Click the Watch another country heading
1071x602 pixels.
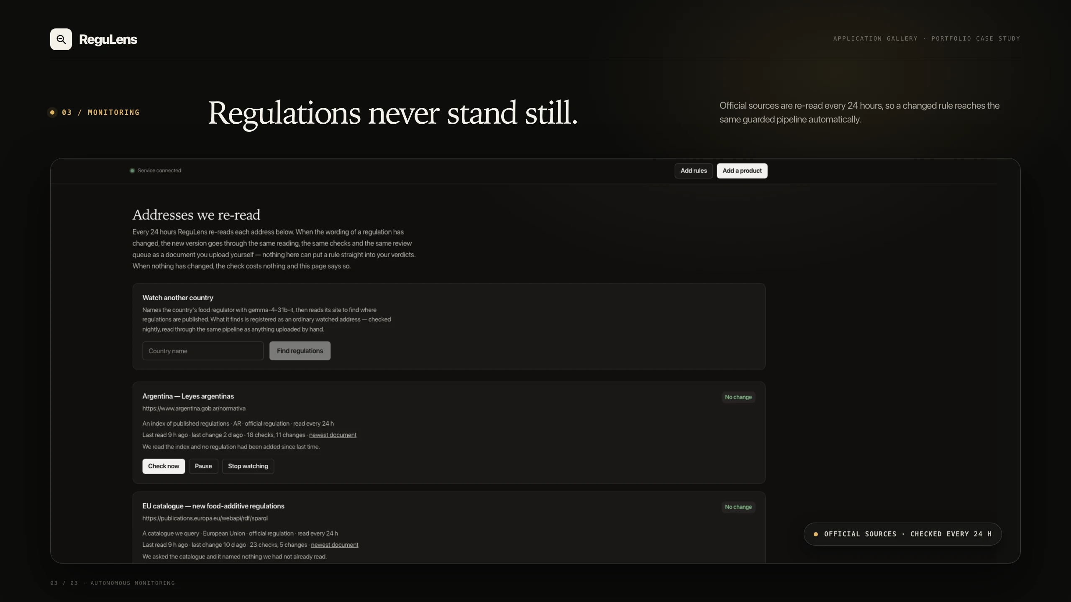point(178,298)
